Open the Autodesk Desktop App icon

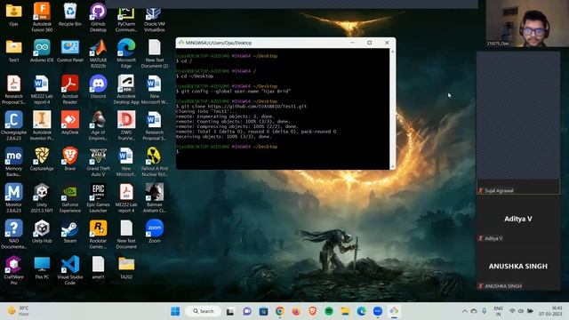point(126,89)
